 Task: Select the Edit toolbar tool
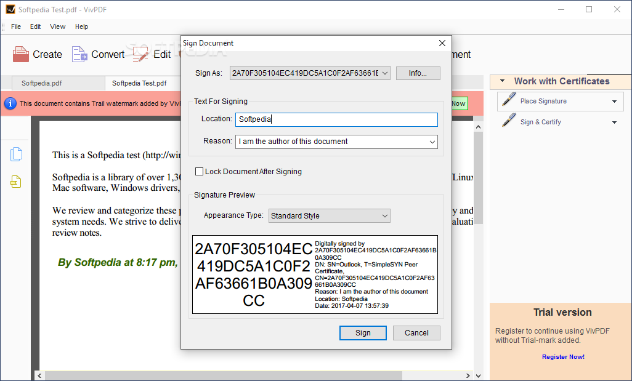point(152,54)
